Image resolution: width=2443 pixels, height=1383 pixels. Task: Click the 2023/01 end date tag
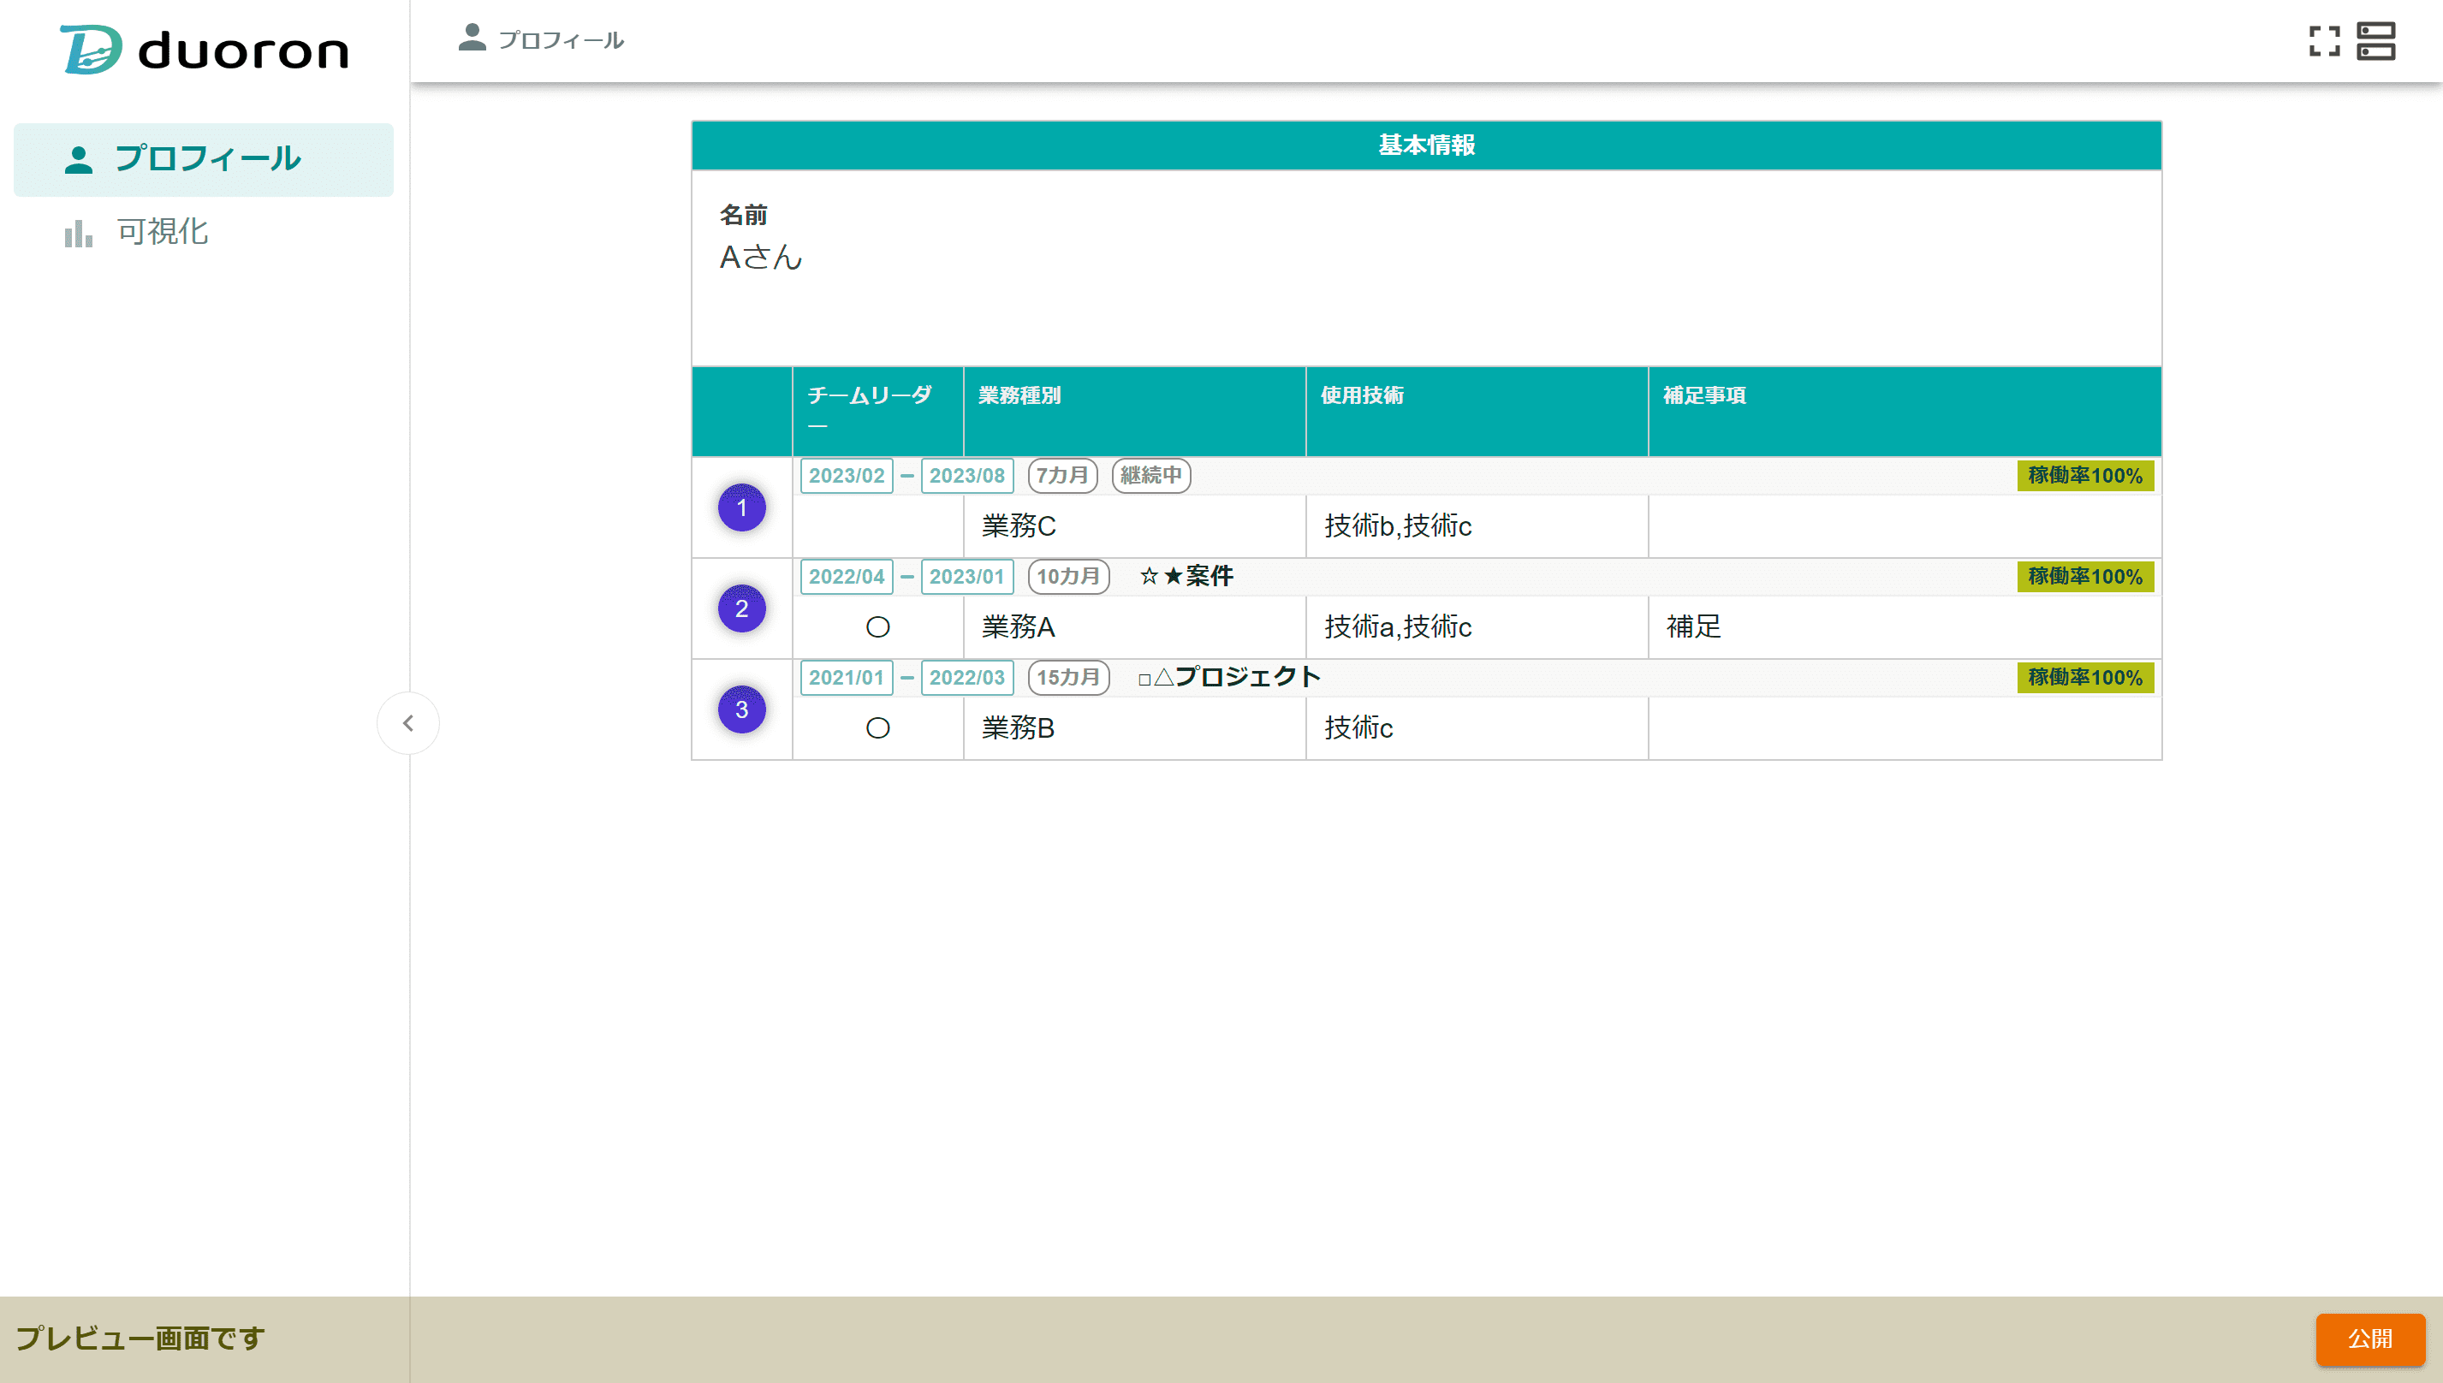(x=967, y=577)
